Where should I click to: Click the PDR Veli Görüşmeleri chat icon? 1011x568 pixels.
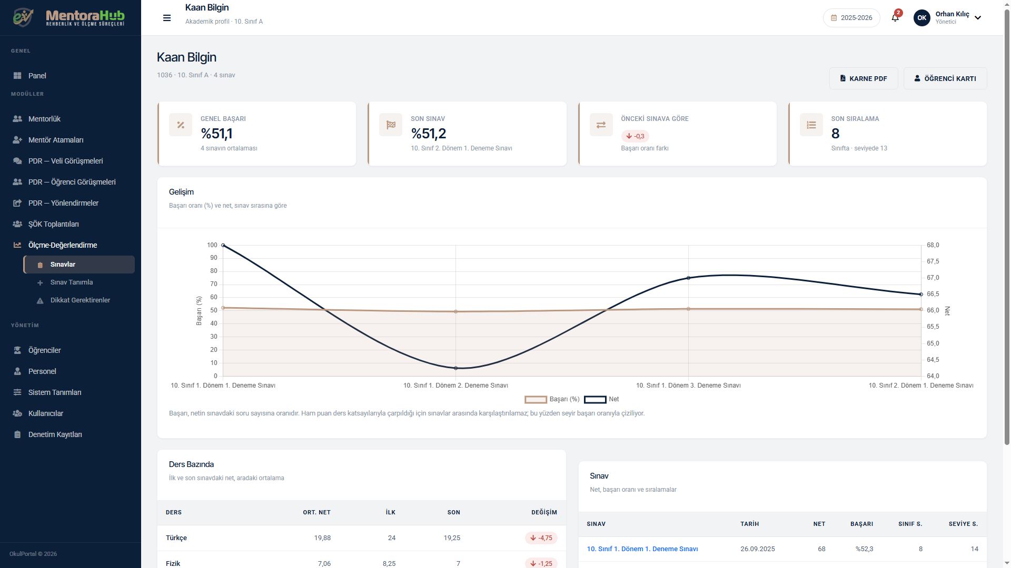point(17,161)
